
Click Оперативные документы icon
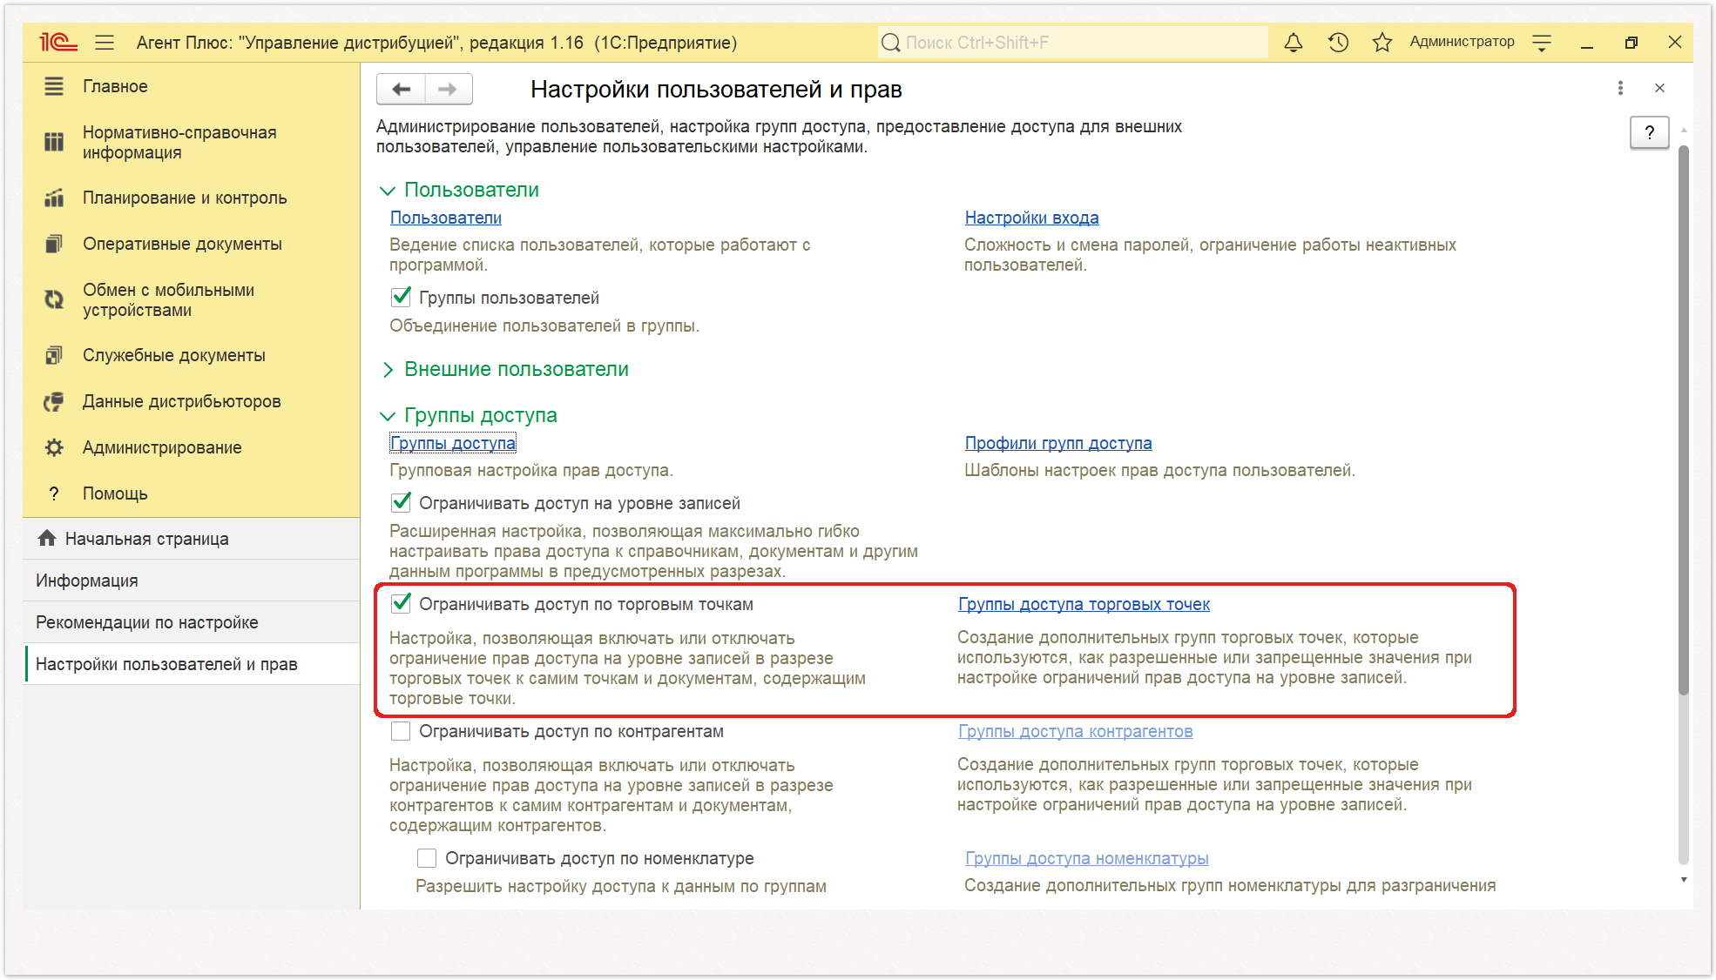pos(54,244)
